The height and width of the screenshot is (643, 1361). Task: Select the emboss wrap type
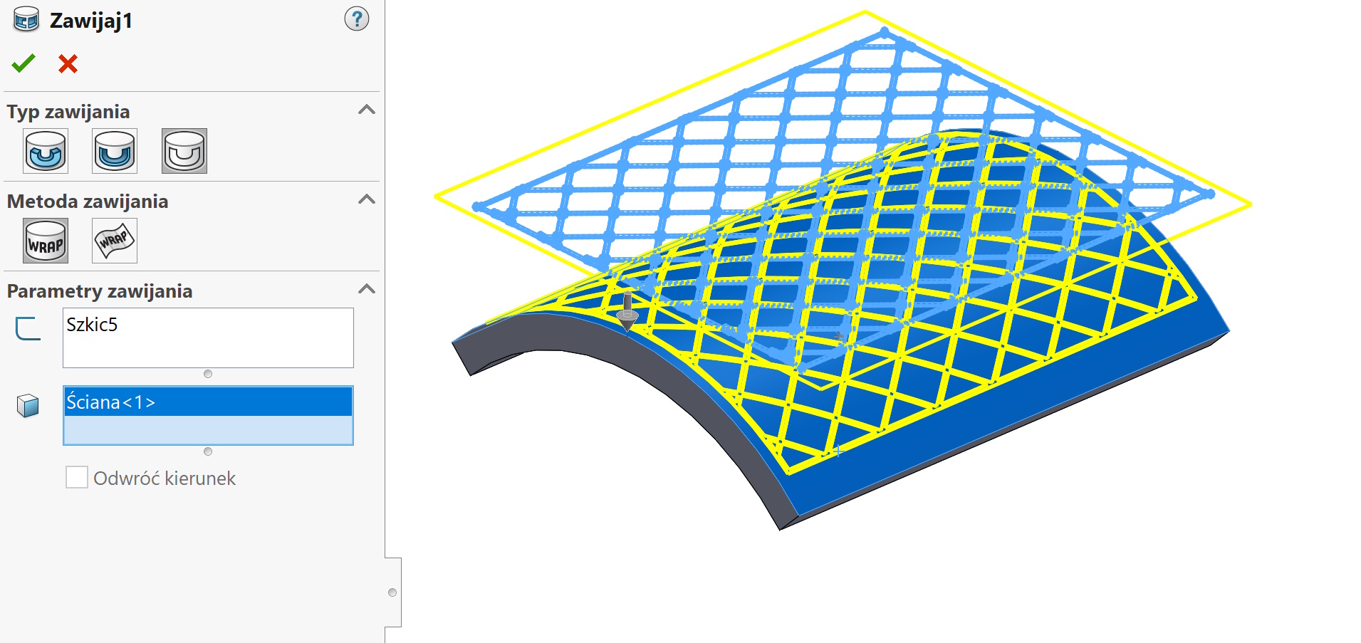click(44, 151)
